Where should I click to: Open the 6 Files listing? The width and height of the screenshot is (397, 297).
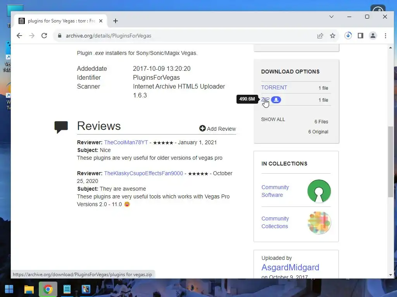[x=321, y=122]
